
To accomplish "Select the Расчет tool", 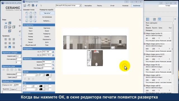I will 30,42.
